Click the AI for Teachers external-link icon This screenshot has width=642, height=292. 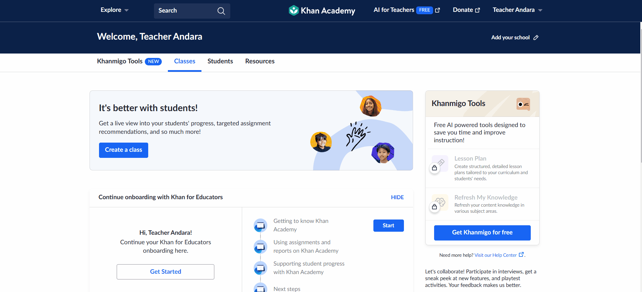(x=437, y=10)
